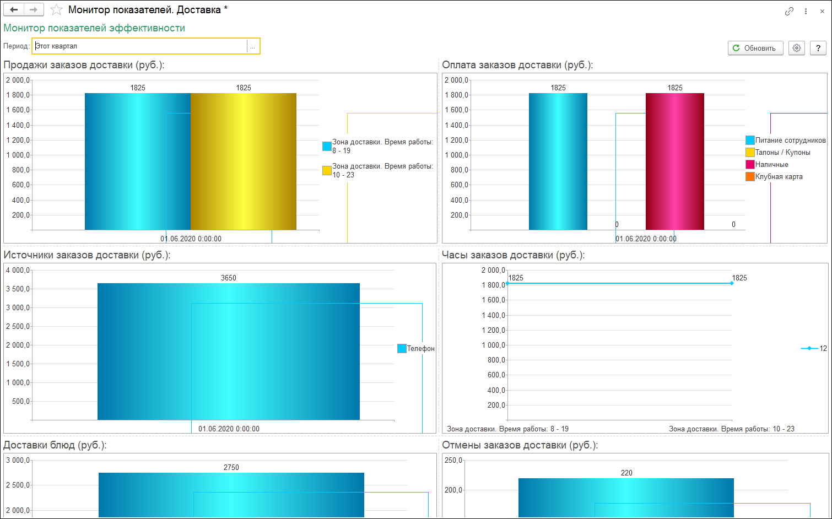Open settings with the gear icon
This screenshot has height=519, width=832.
point(796,48)
